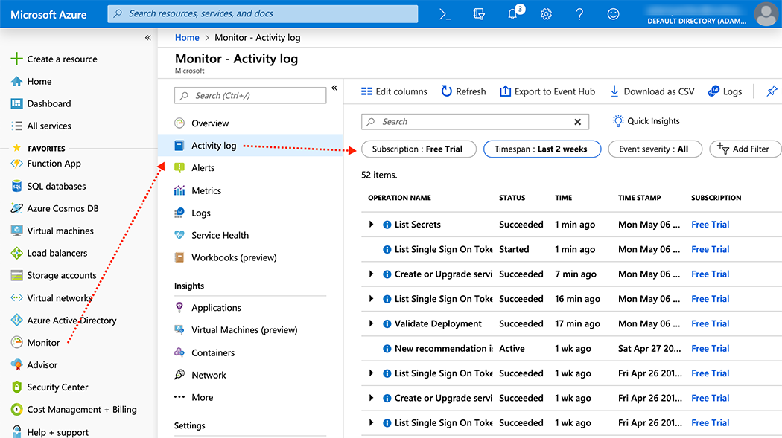Open Logs from toolbar
782x438 pixels.
725,91
